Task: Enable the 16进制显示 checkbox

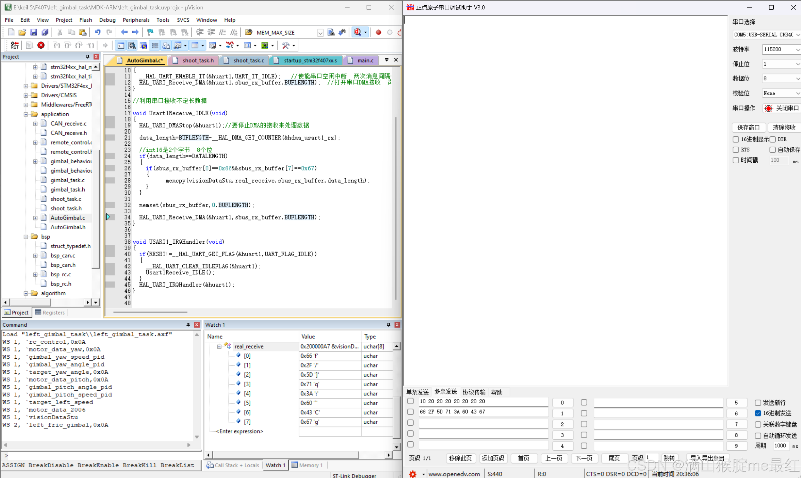Action: click(736, 139)
